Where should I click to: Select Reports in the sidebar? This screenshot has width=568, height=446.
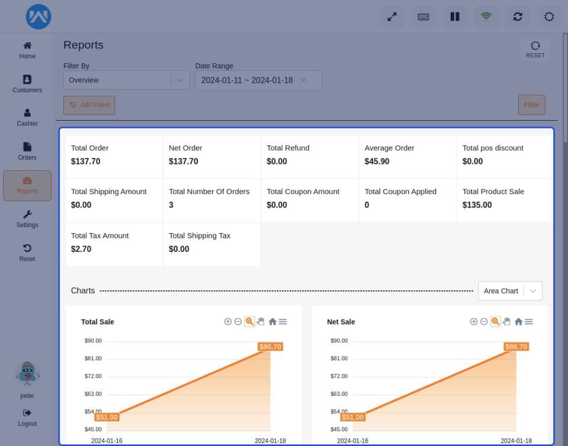[27, 185]
